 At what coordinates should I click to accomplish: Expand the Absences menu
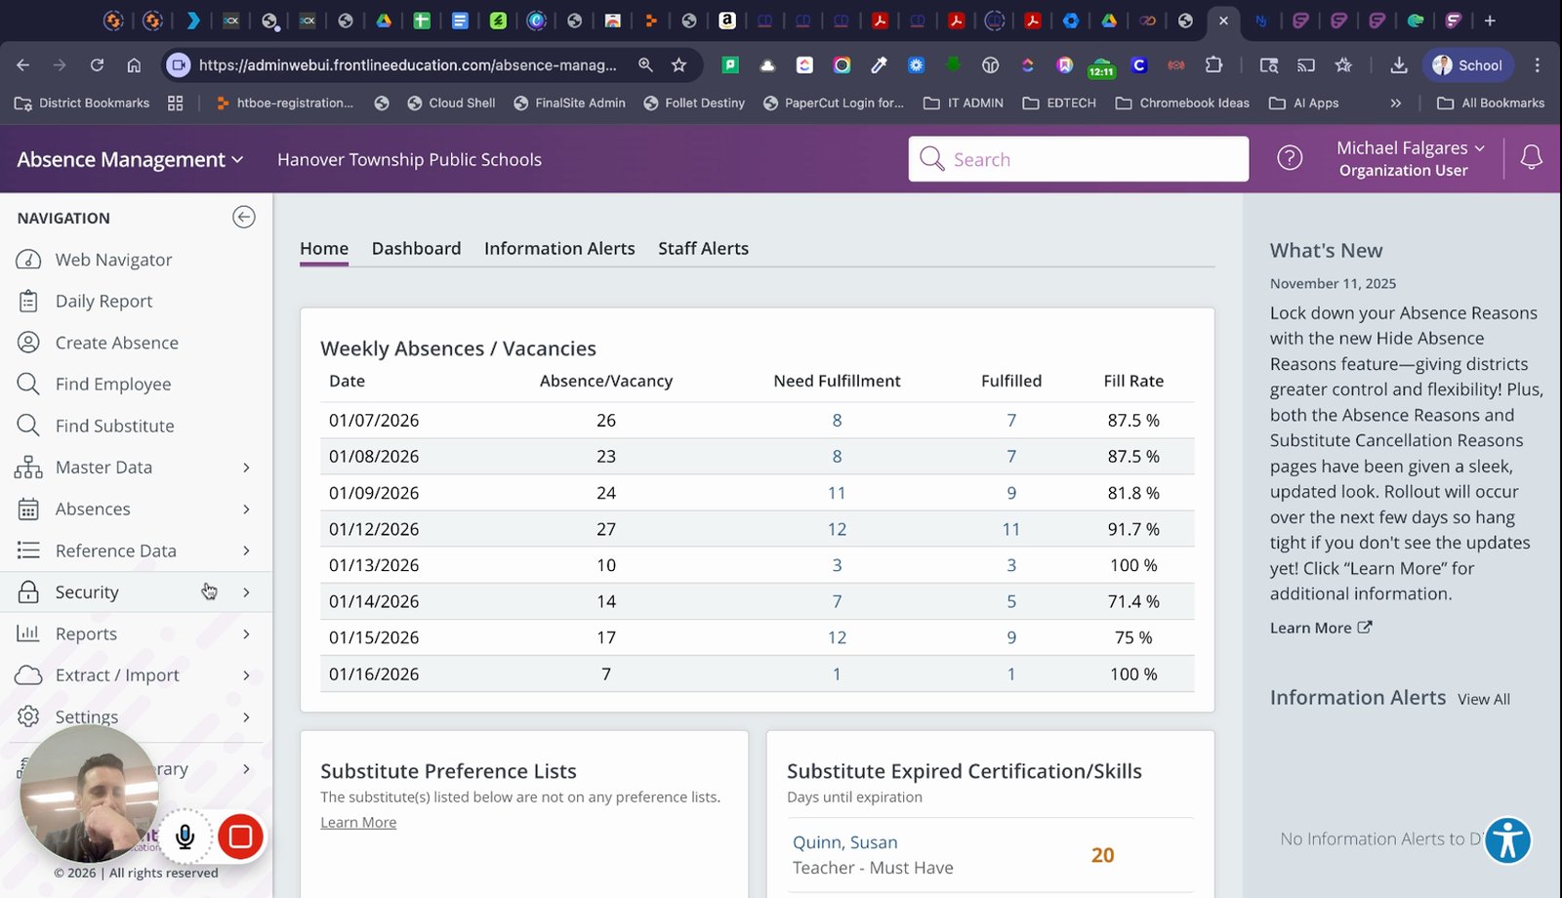tap(136, 509)
